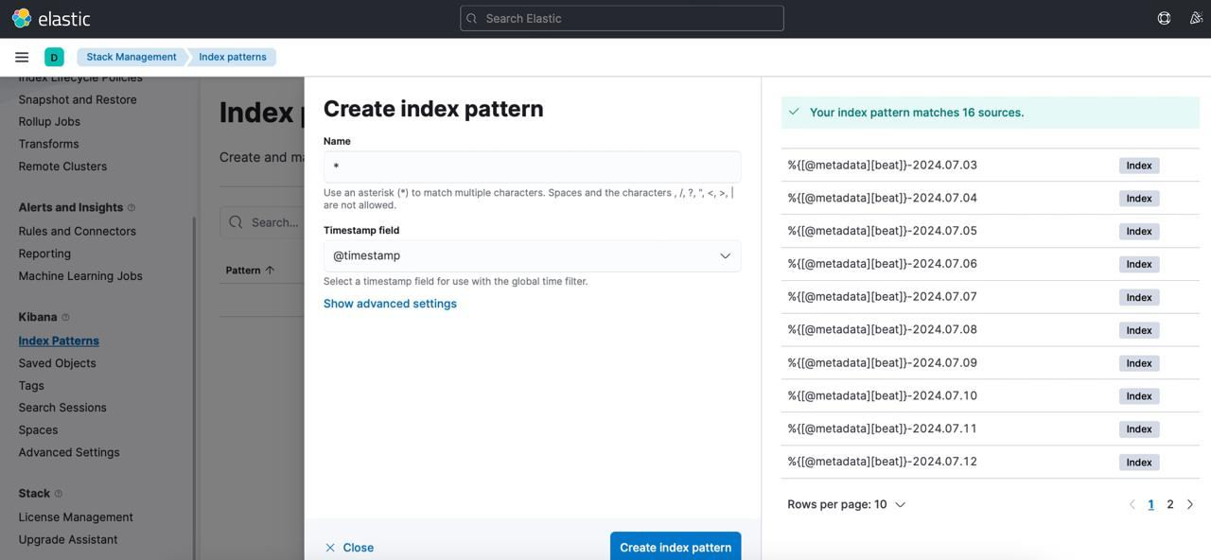Open the Timestamp field dropdown
Viewport: 1211px width, 560px height.
(532, 256)
